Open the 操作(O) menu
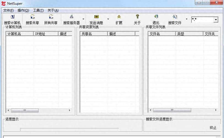This screenshot has height=138, width=224. [x=23, y=10]
